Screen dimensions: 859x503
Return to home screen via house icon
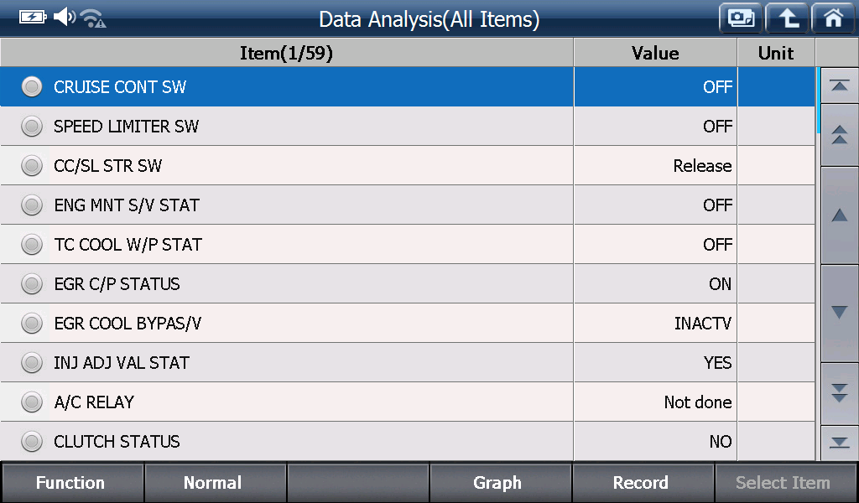pos(833,18)
